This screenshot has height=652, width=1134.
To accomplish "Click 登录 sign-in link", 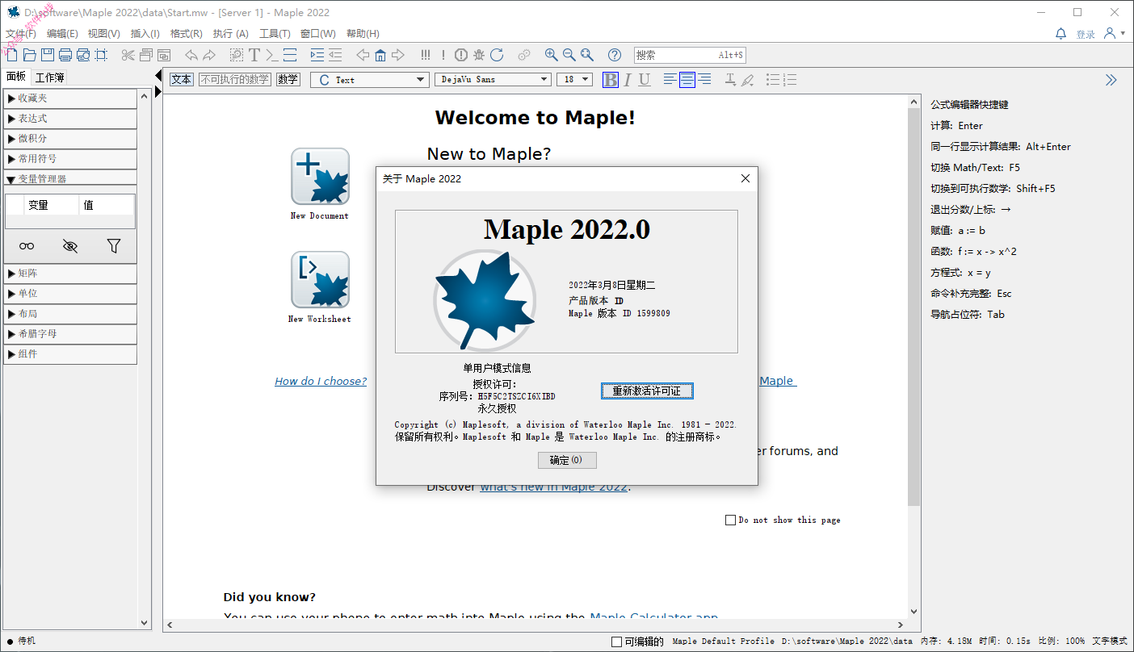I will tap(1086, 35).
